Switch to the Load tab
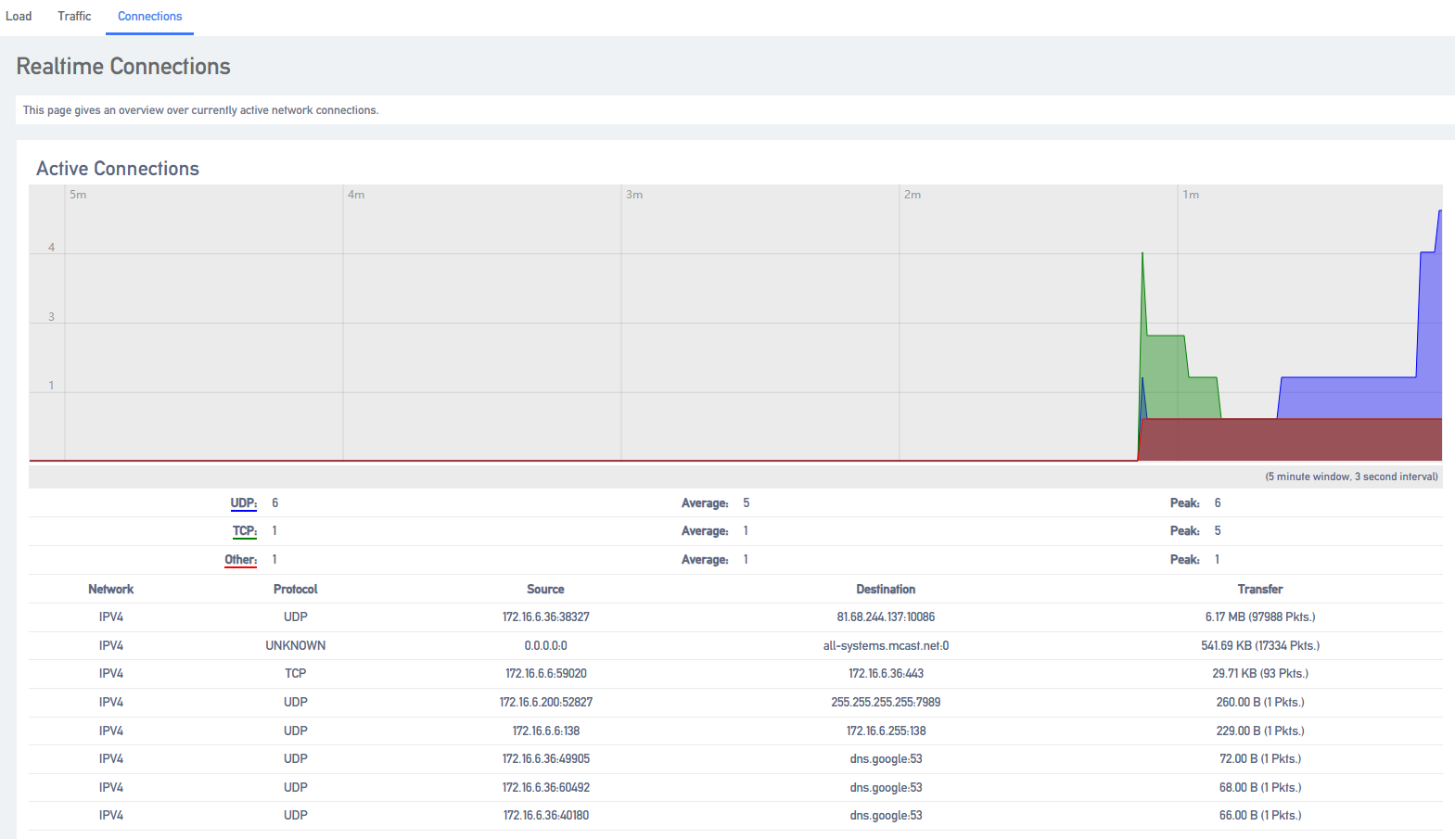Viewport: 1455px width, 839px height. tap(19, 17)
